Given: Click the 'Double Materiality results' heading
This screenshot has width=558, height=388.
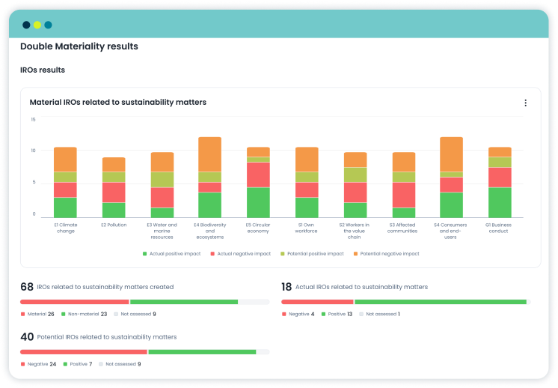Looking at the screenshot, I should click(79, 46).
